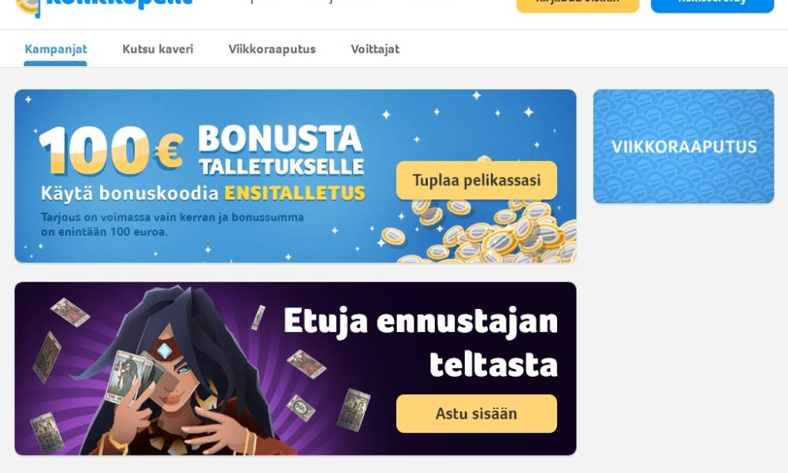Click the blue gem on fortune teller's forehead

pos(164,351)
